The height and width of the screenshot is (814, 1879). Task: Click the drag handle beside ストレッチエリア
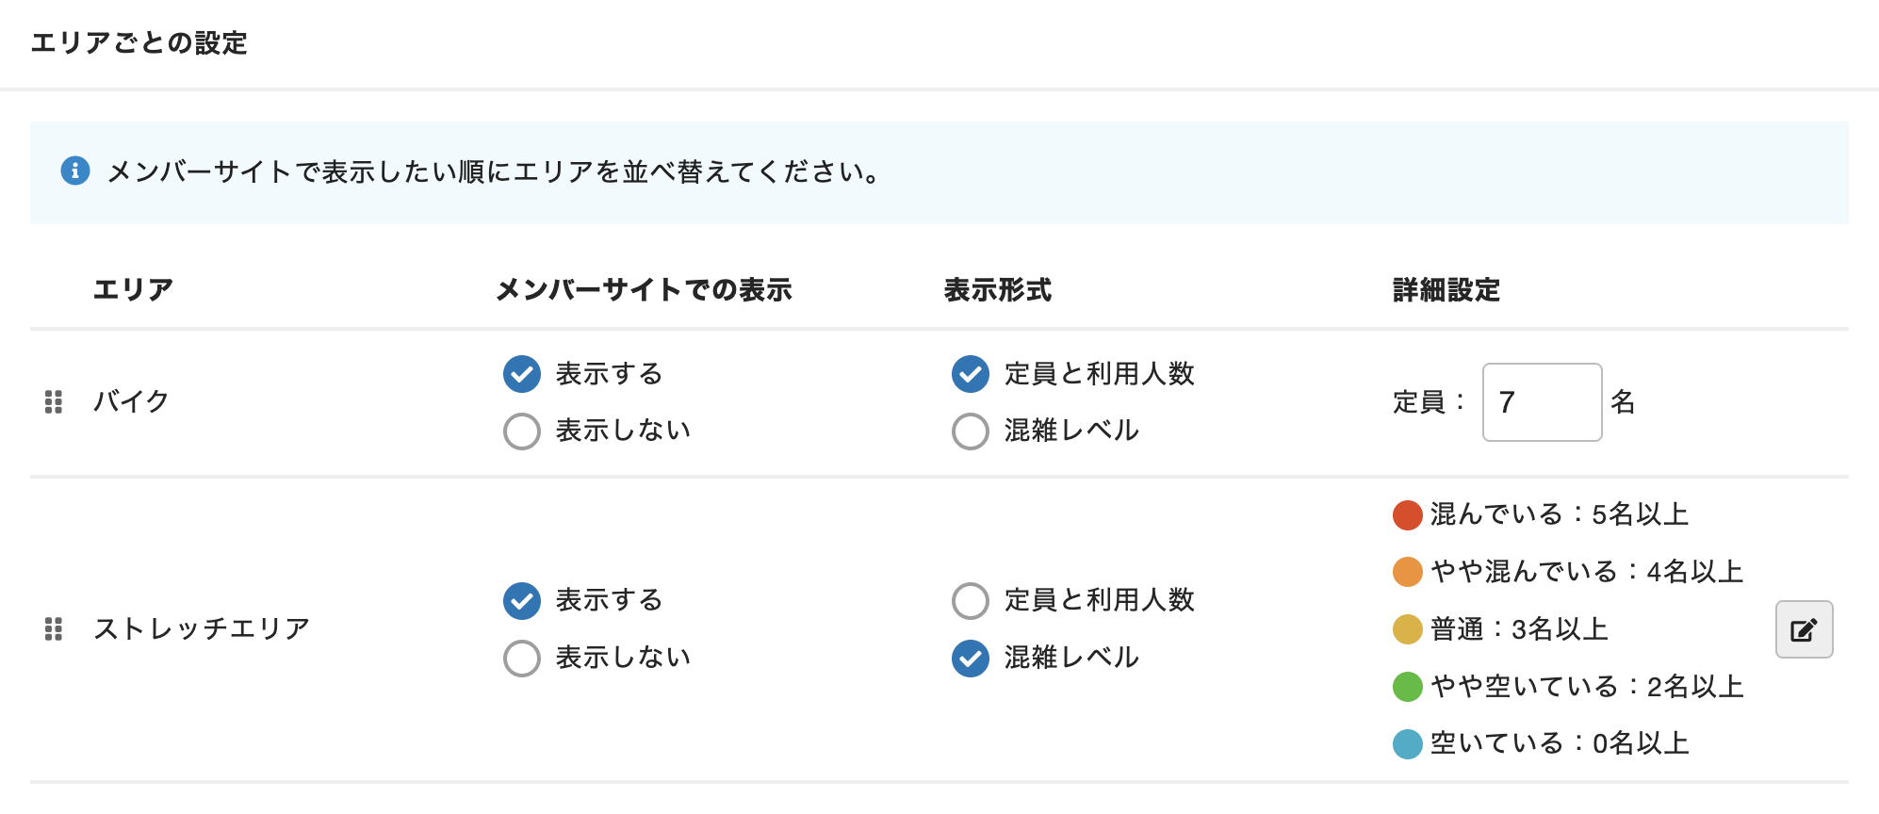coord(54,629)
